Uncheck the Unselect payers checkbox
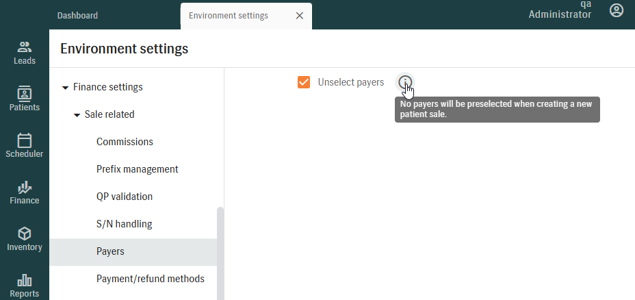Image resolution: width=635 pixels, height=300 pixels. pyautogui.click(x=304, y=82)
